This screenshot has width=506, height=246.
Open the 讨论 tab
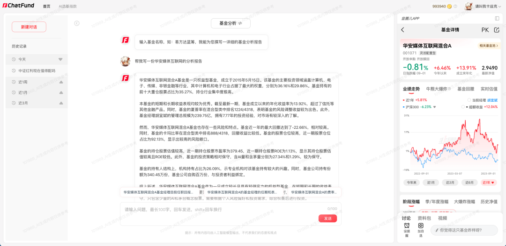(x=406, y=218)
